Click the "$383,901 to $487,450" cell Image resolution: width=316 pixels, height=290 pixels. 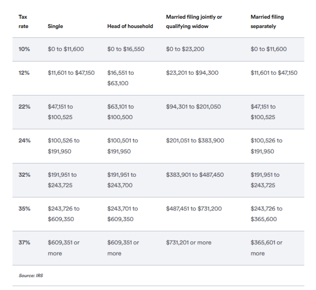[195, 174]
